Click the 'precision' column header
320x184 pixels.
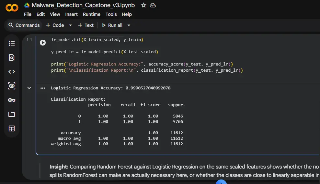tap(99, 105)
